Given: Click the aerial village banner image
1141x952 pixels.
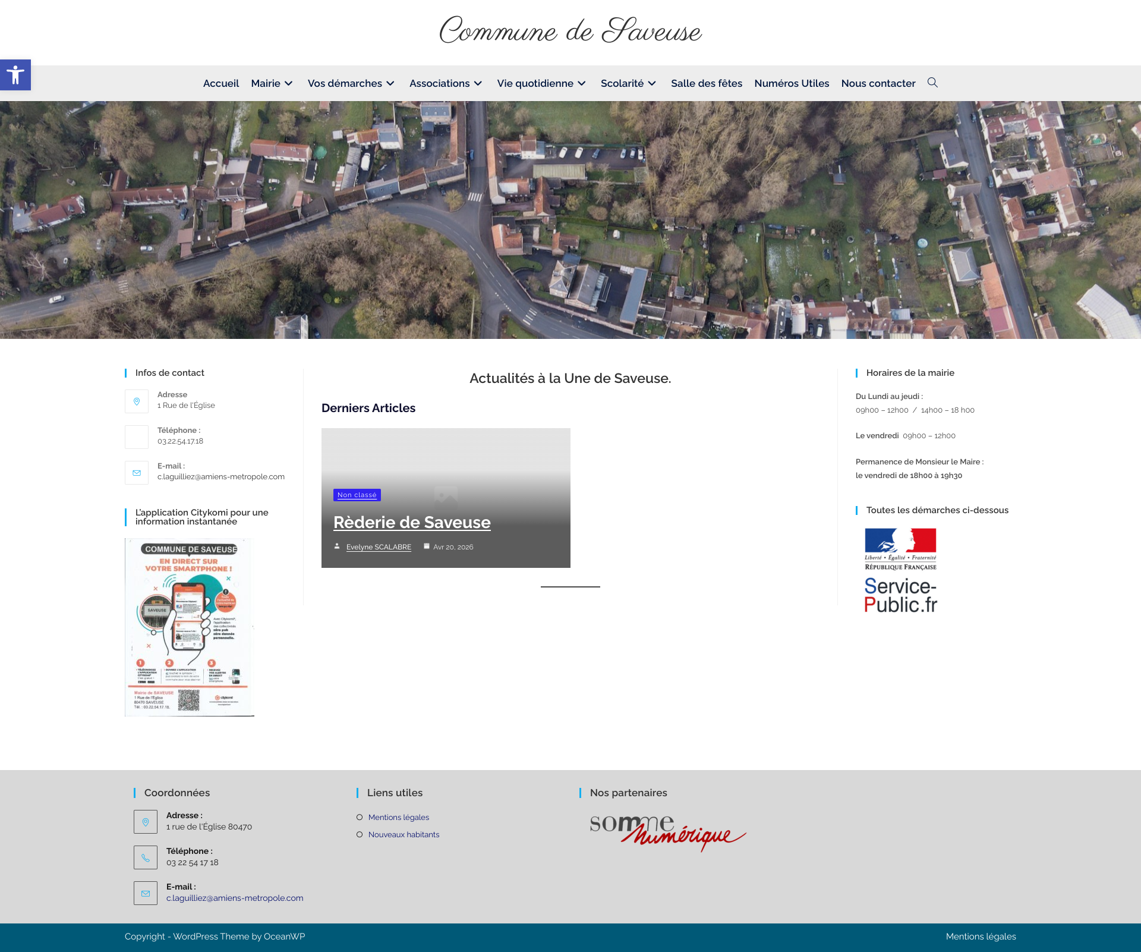Looking at the screenshot, I should click(x=570, y=220).
